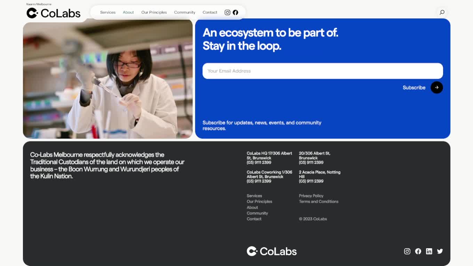Open the Our Principles footer link

click(x=259, y=202)
